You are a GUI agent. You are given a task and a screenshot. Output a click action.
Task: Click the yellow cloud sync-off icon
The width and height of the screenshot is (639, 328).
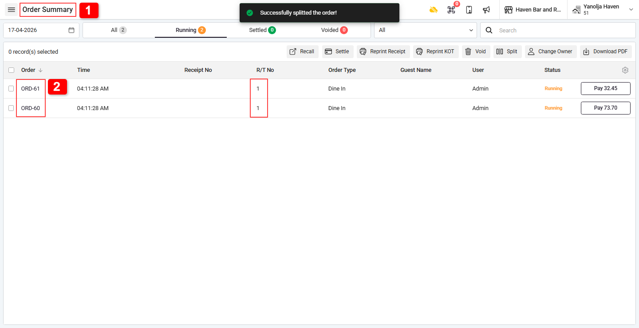434,10
